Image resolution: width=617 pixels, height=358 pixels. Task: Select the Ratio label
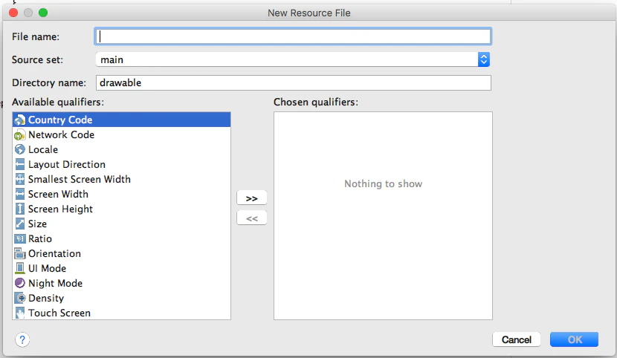[x=40, y=239]
